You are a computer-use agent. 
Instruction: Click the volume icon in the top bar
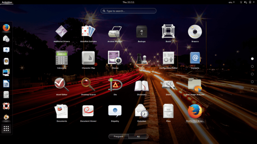coord(245,2)
